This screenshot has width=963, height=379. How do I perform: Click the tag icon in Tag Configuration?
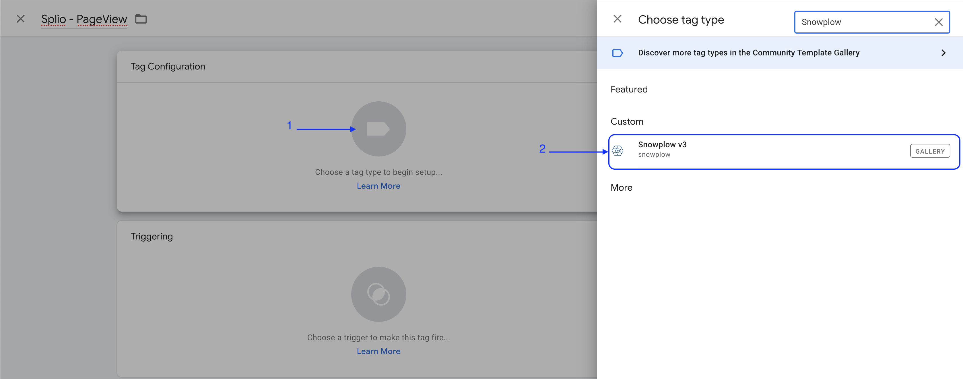pos(378,129)
